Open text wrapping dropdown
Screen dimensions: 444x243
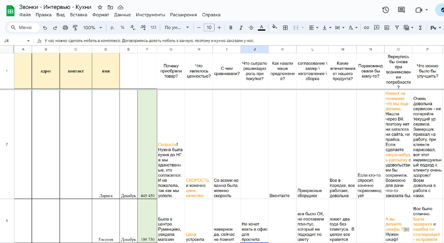[340, 28]
